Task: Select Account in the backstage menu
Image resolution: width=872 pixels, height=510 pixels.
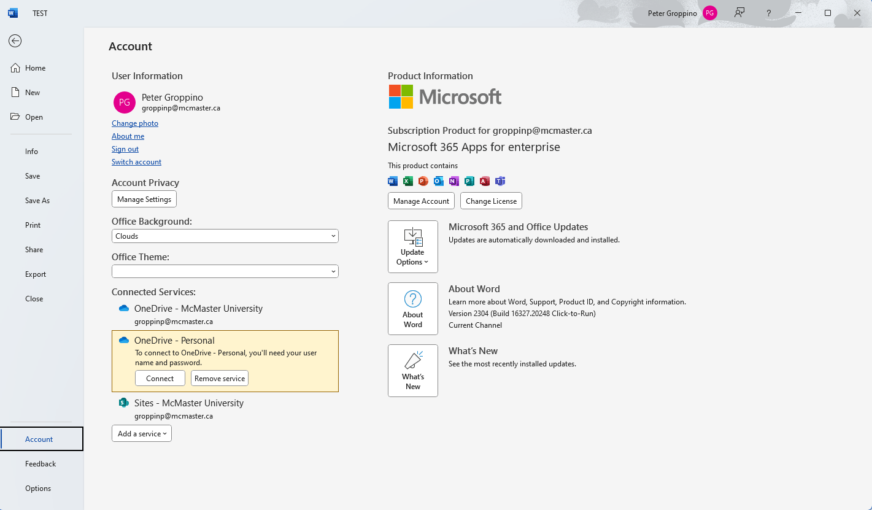Action: tap(42, 439)
